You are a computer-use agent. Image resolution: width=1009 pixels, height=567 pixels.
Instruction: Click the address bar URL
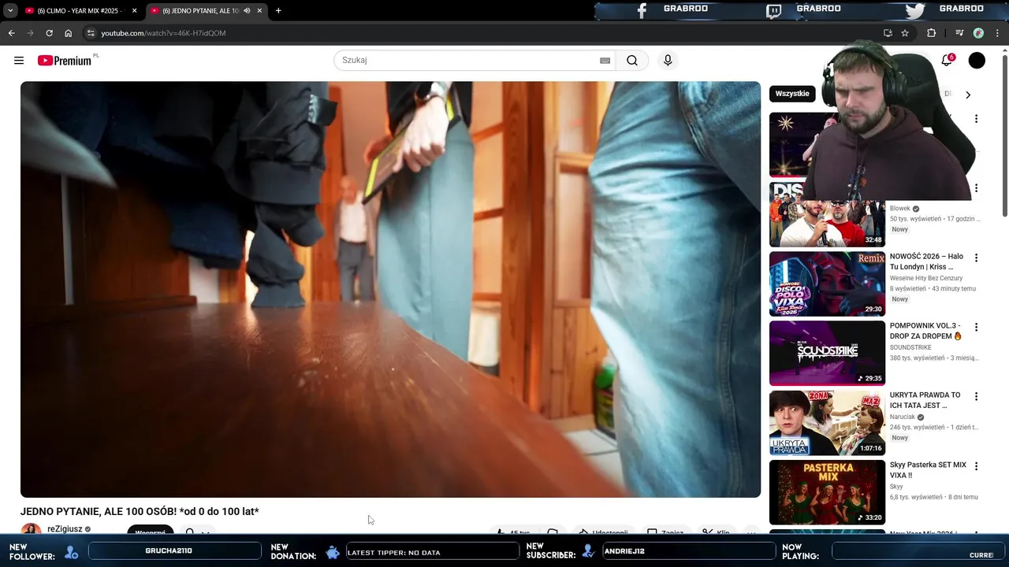[163, 33]
